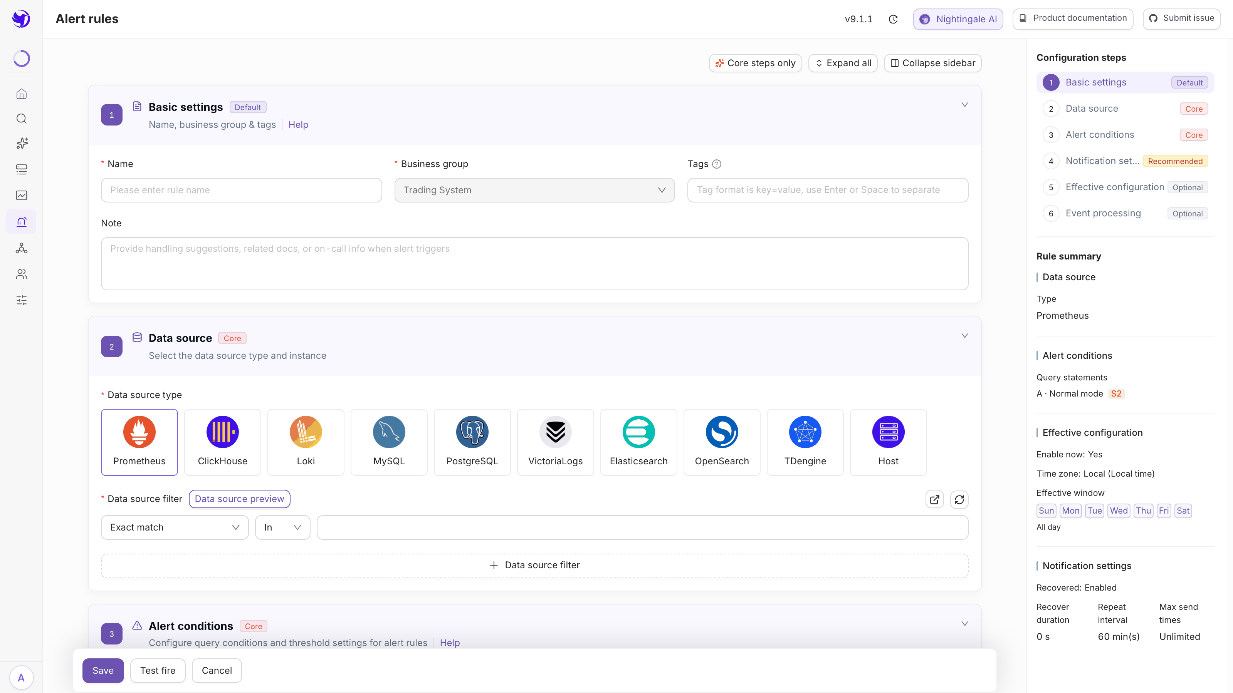Click the Tags help question icon
Viewport: 1233px width, 693px height.
click(x=717, y=164)
